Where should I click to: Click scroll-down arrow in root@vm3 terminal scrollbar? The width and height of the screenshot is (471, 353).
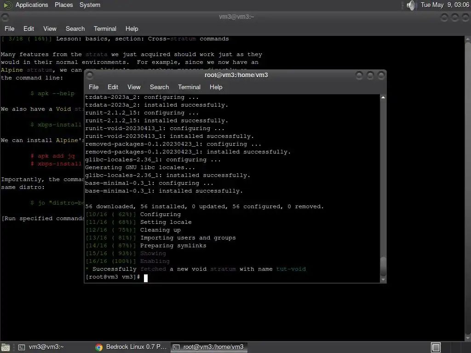pyautogui.click(x=383, y=279)
